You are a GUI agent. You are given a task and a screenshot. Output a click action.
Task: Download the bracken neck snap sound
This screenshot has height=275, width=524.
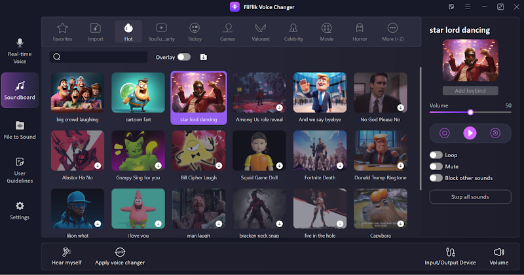click(280, 224)
